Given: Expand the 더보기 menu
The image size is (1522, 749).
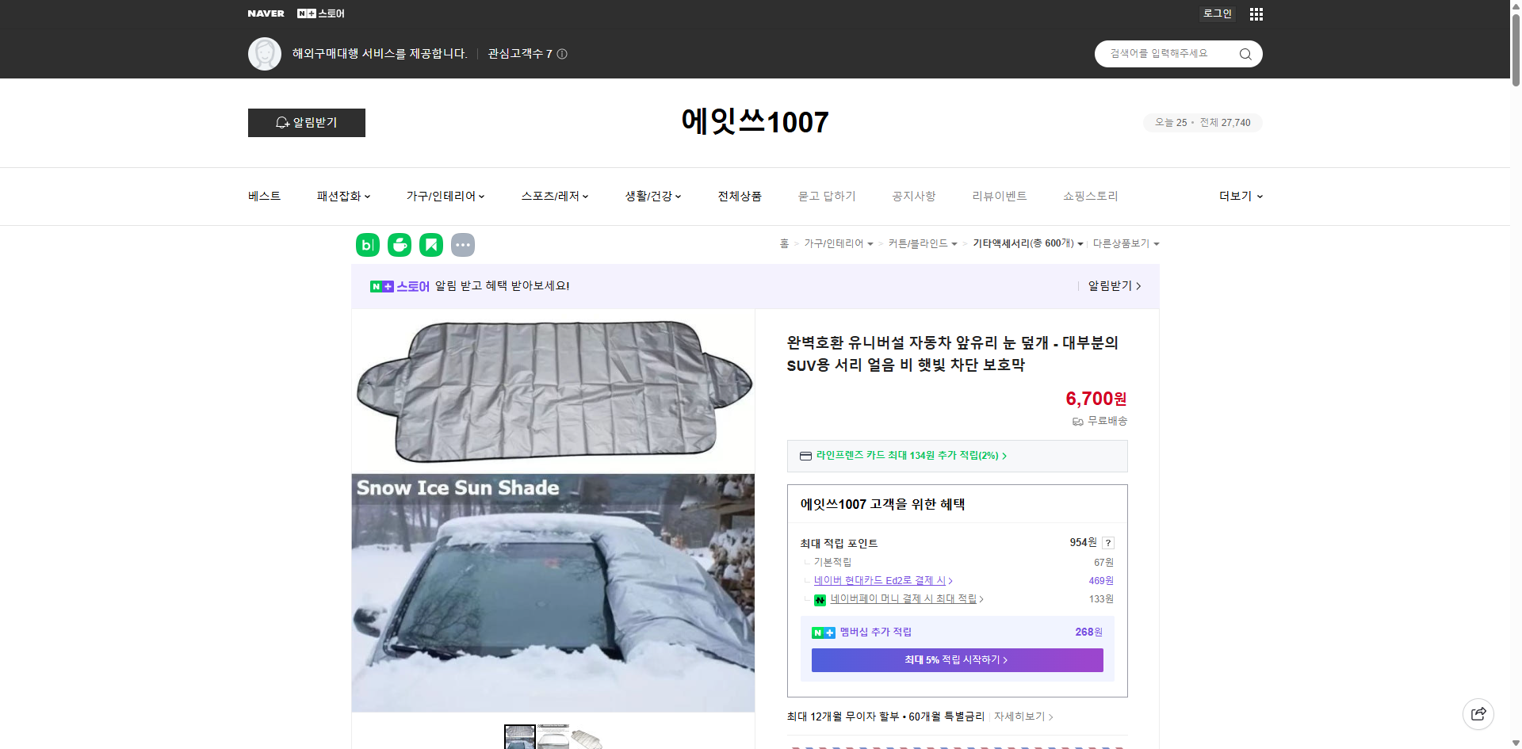Looking at the screenshot, I should (1239, 196).
